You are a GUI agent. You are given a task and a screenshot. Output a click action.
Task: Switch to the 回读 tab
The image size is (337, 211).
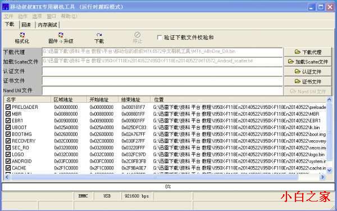26,25
